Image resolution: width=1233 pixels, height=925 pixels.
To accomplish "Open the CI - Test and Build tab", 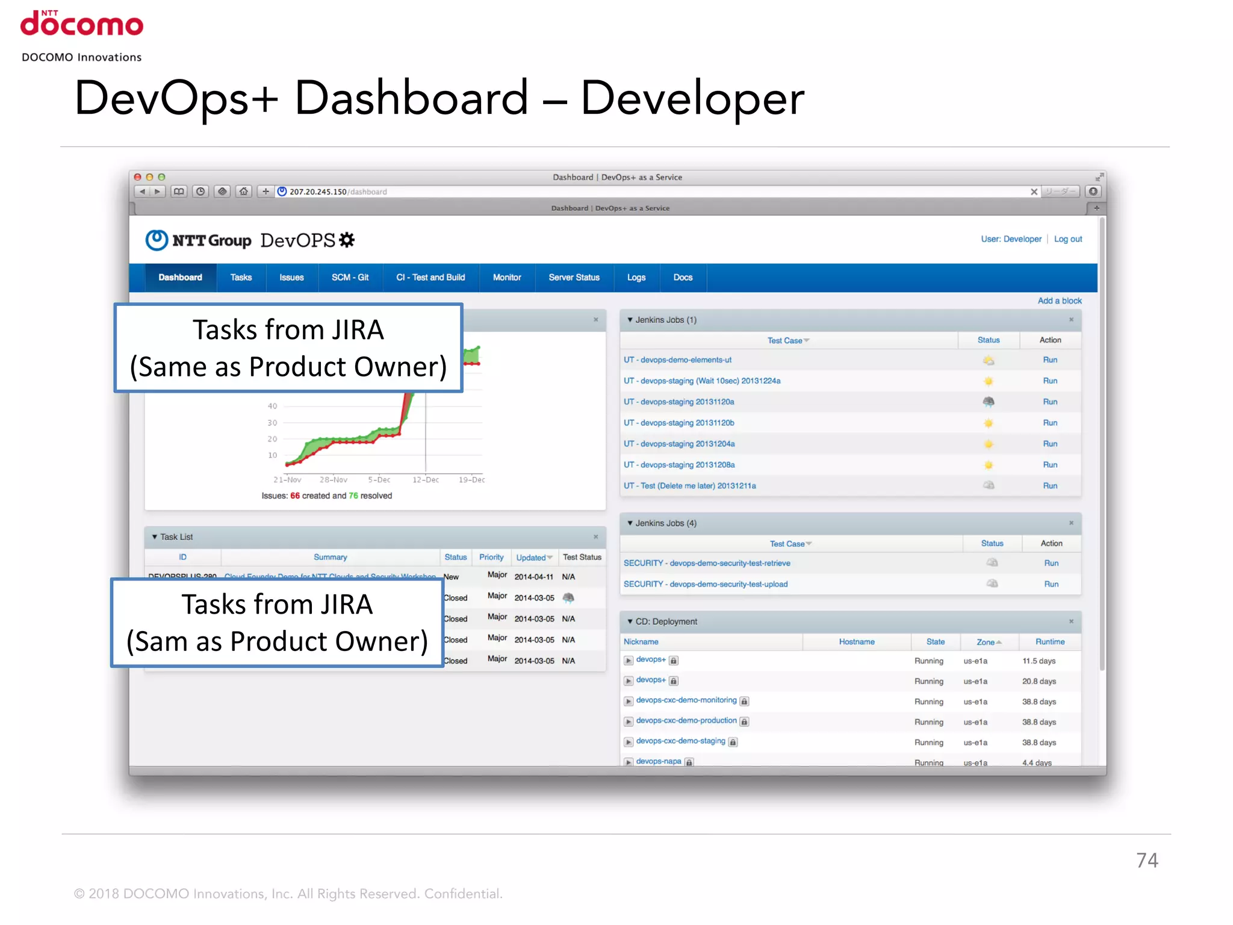I will point(430,278).
